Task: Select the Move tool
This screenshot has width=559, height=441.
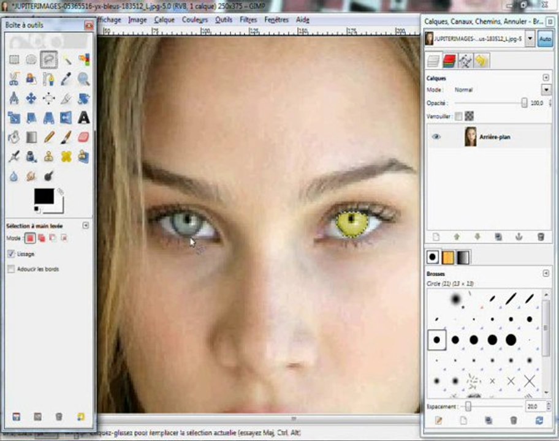Action: point(31,98)
